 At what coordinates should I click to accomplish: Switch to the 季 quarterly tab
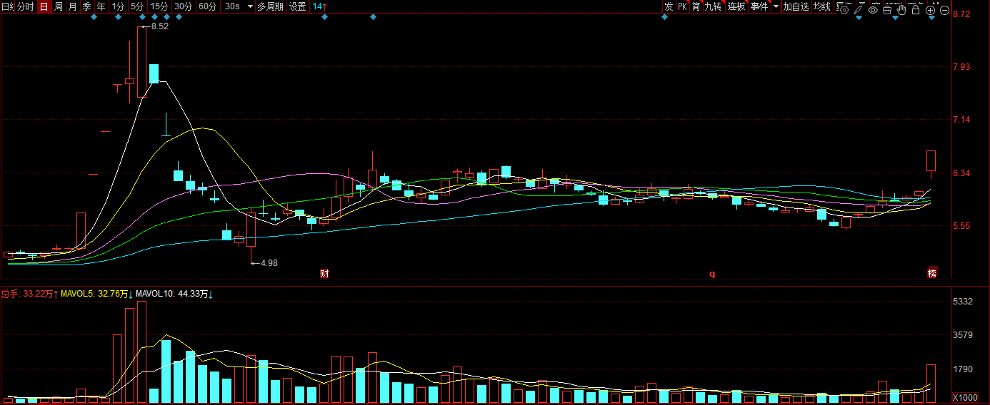coord(87,6)
